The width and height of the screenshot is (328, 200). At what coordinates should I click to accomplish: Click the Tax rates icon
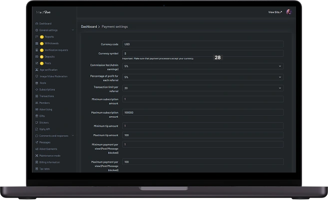[37, 169]
